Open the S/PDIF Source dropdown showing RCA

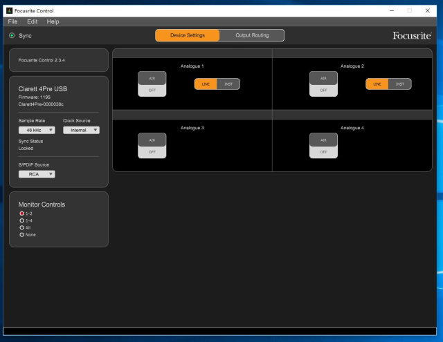[x=37, y=174]
